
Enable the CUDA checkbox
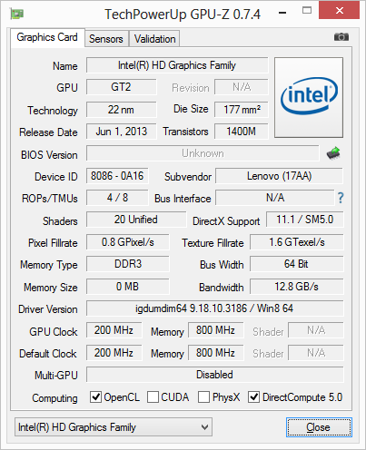pos(153,397)
